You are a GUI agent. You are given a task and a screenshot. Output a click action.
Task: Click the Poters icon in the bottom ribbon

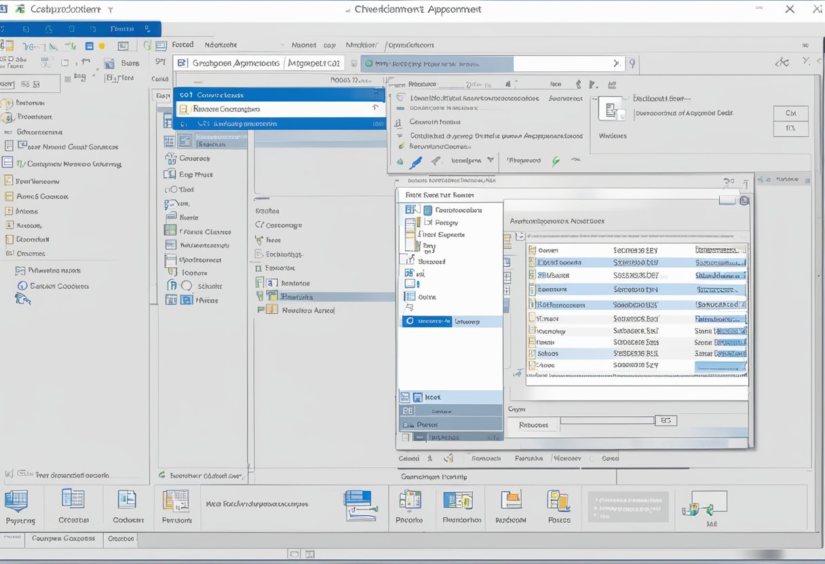(558, 501)
